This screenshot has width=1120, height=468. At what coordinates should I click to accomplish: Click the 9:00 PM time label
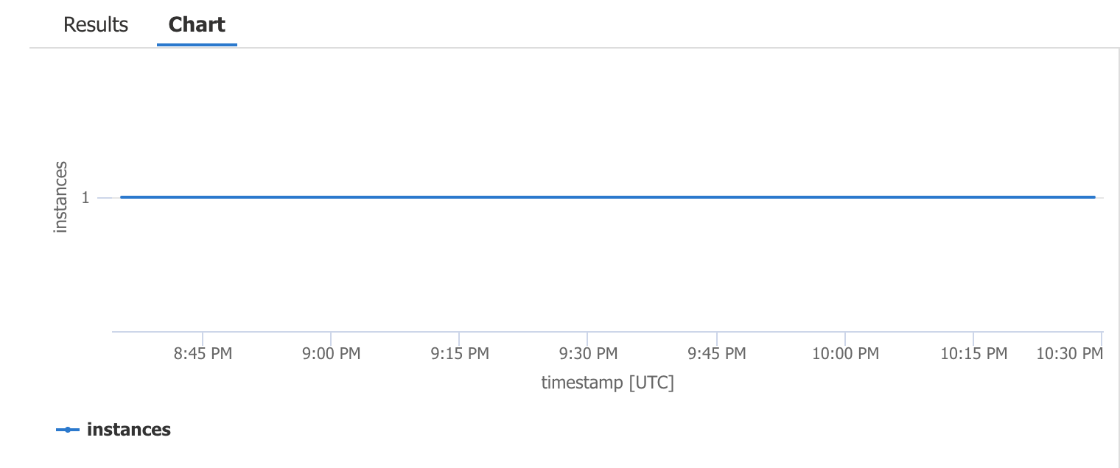pos(332,354)
